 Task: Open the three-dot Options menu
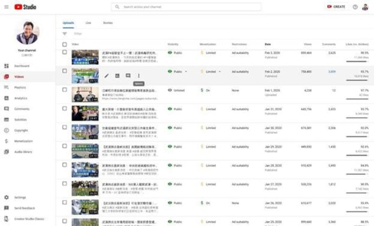click(x=138, y=75)
